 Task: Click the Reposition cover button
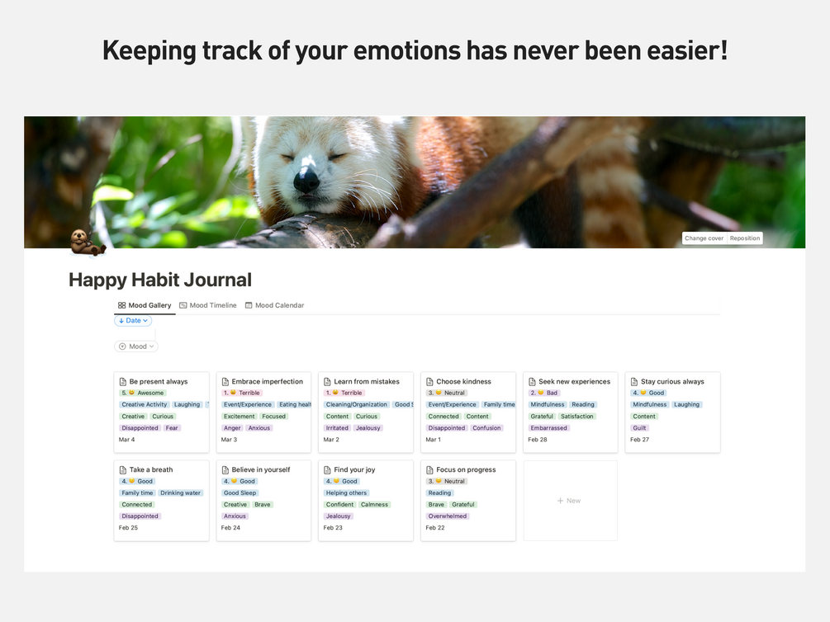coord(745,238)
